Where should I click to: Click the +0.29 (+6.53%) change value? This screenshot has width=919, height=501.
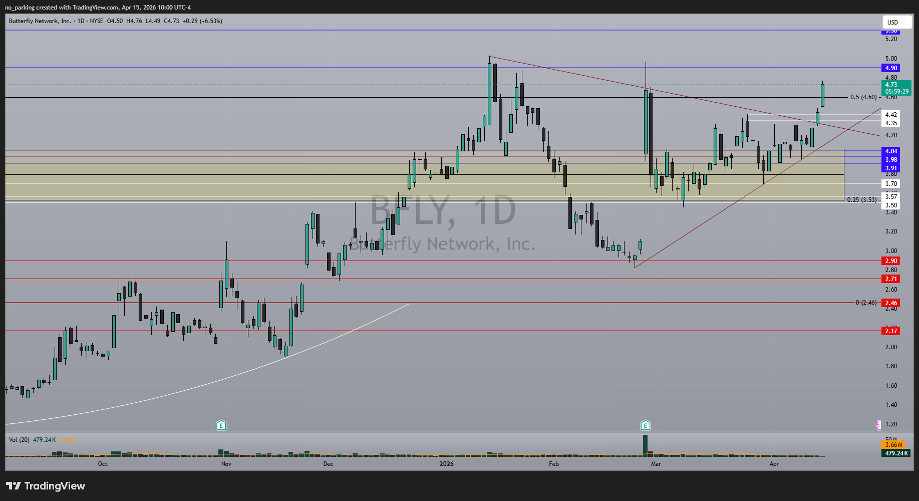point(202,21)
